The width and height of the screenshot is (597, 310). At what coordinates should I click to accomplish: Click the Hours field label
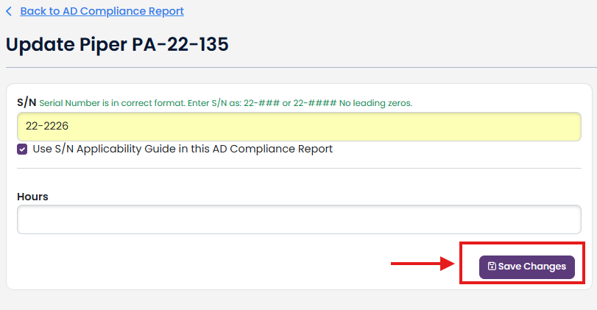click(32, 197)
